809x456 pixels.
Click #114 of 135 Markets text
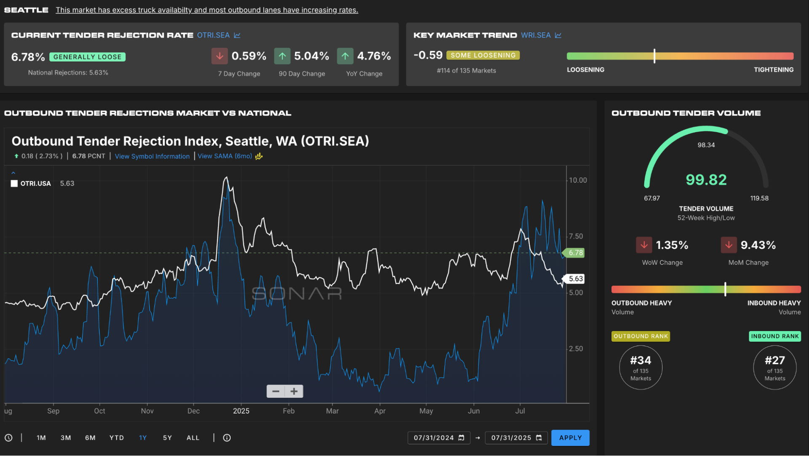[x=466, y=71]
